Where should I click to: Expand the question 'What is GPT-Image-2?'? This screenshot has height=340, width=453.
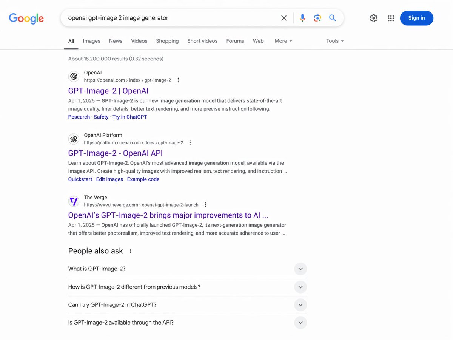coord(300,269)
